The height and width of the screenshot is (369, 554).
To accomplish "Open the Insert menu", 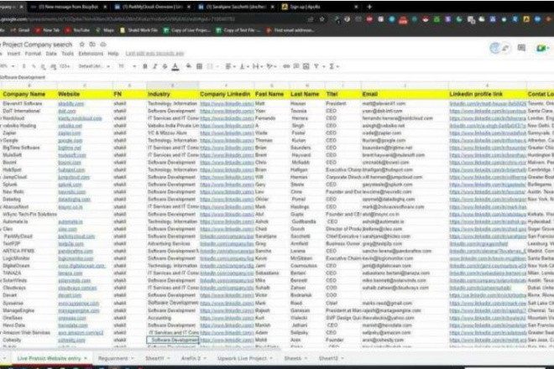I will [x=13, y=54].
